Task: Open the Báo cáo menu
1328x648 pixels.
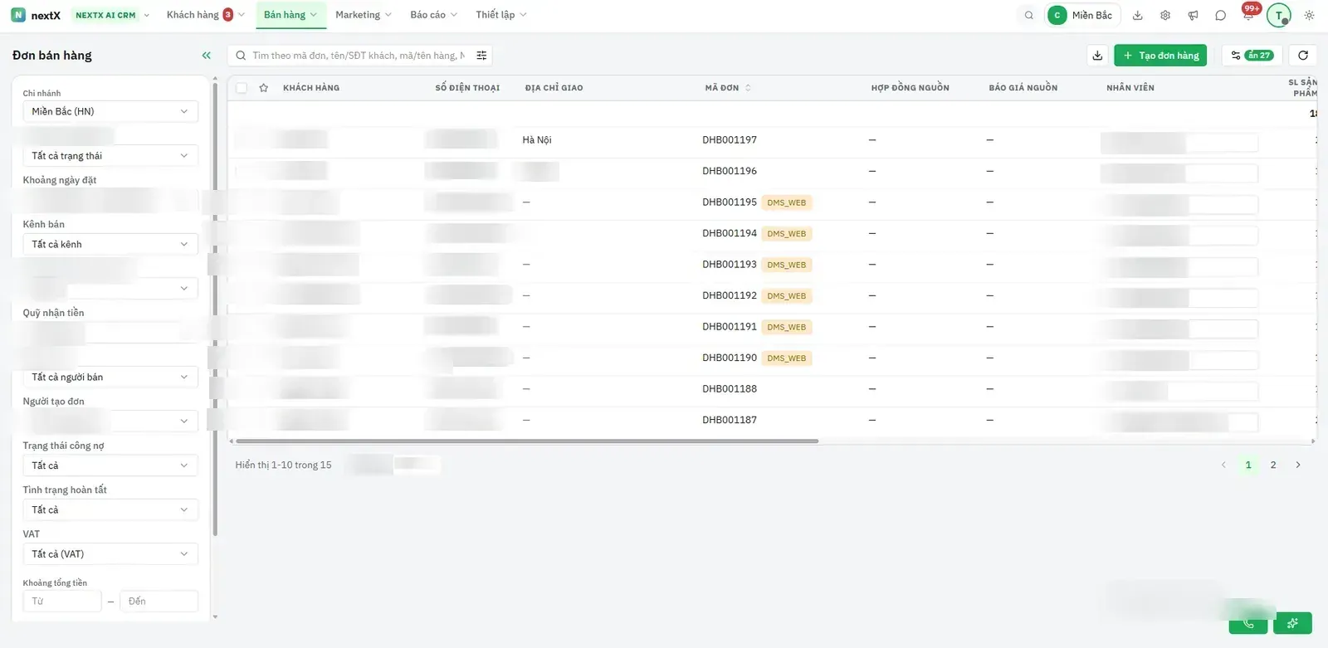Action: coord(433,15)
